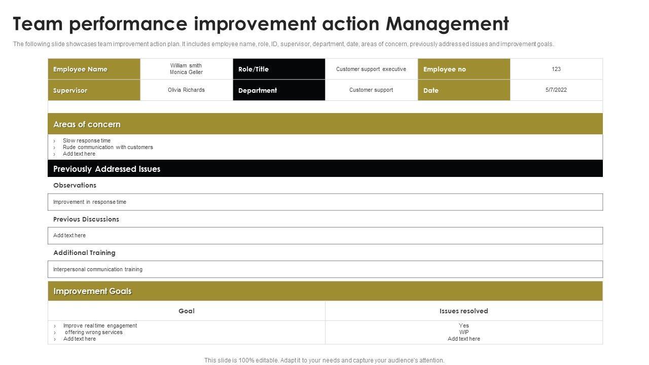
Task: Click the "Previously Addressed Issues" section header
Action: [326, 169]
